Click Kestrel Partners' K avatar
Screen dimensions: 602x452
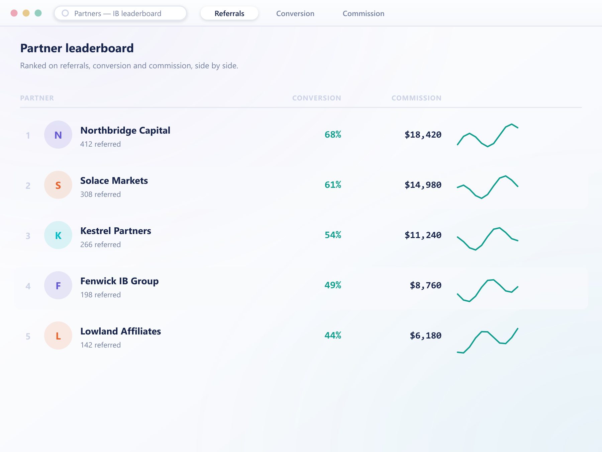(x=58, y=235)
